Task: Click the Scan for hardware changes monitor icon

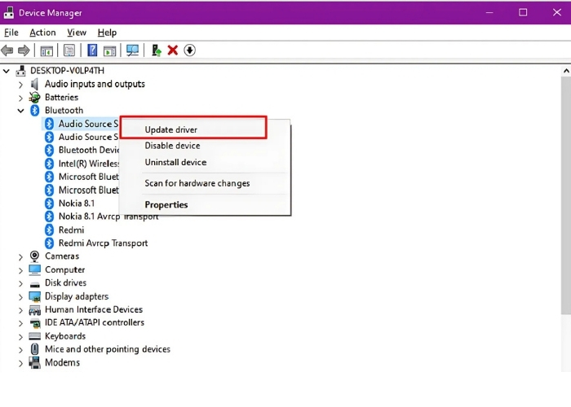Action: [x=132, y=50]
